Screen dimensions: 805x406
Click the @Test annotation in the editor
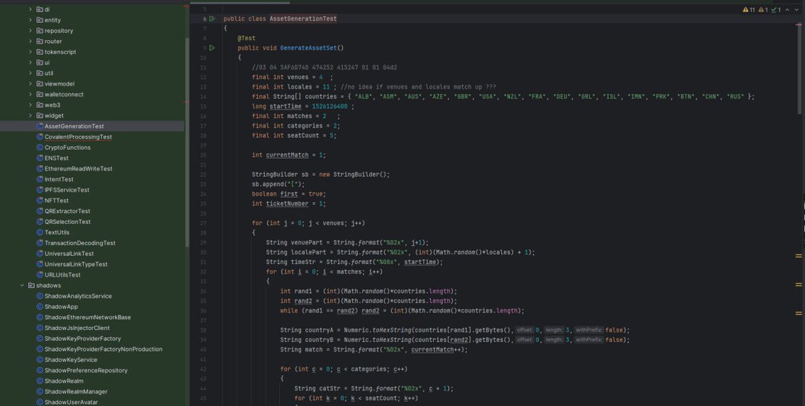[246, 38]
